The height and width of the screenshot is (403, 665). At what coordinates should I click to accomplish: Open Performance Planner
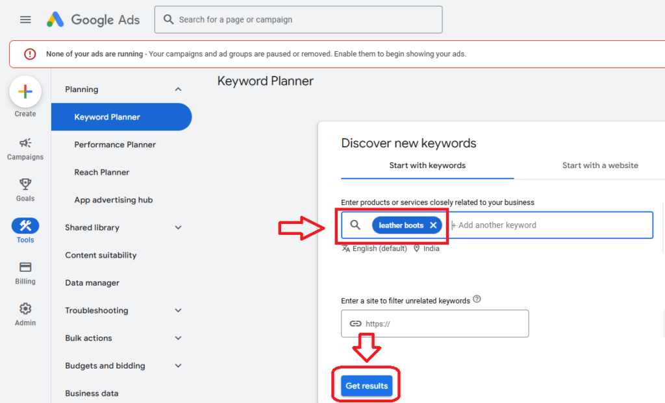click(x=115, y=145)
